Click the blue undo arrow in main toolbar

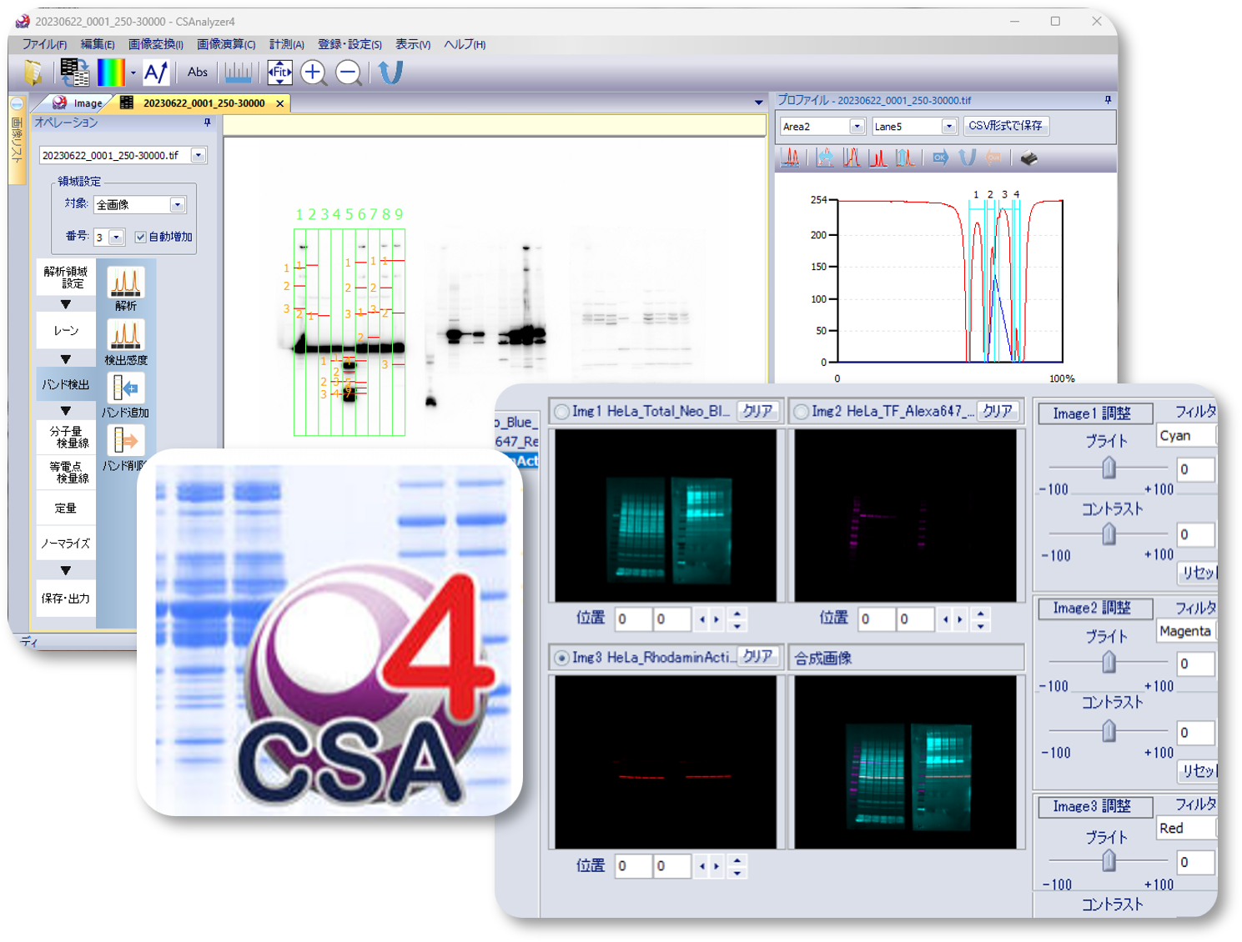(x=390, y=73)
